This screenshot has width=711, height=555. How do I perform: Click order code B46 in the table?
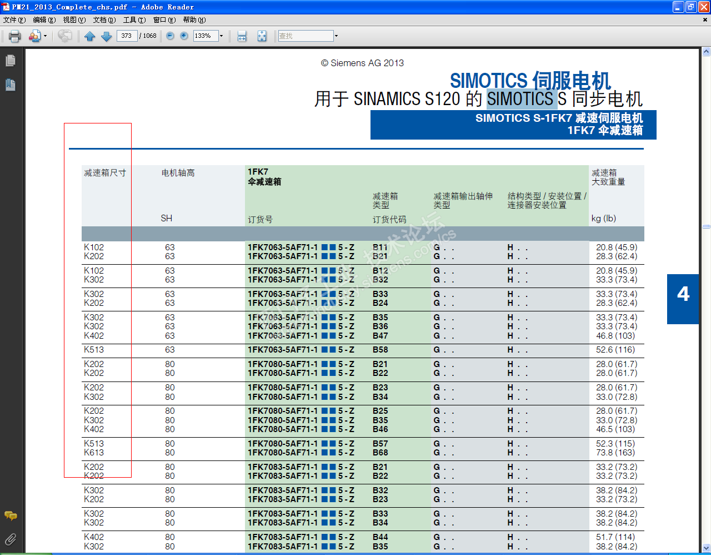point(380,429)
